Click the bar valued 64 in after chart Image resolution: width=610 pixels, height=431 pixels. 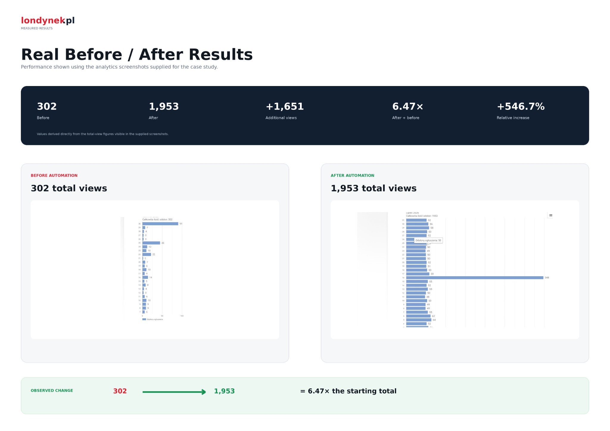pyautogui.click(x=419, y=320)
